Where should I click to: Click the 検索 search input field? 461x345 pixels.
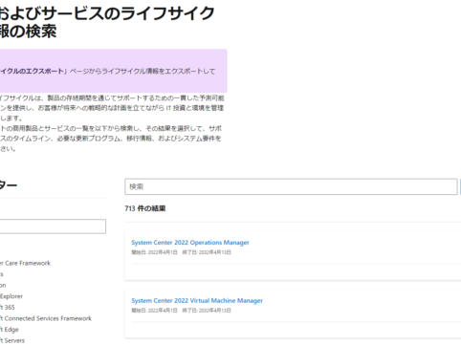click(291, 186)
